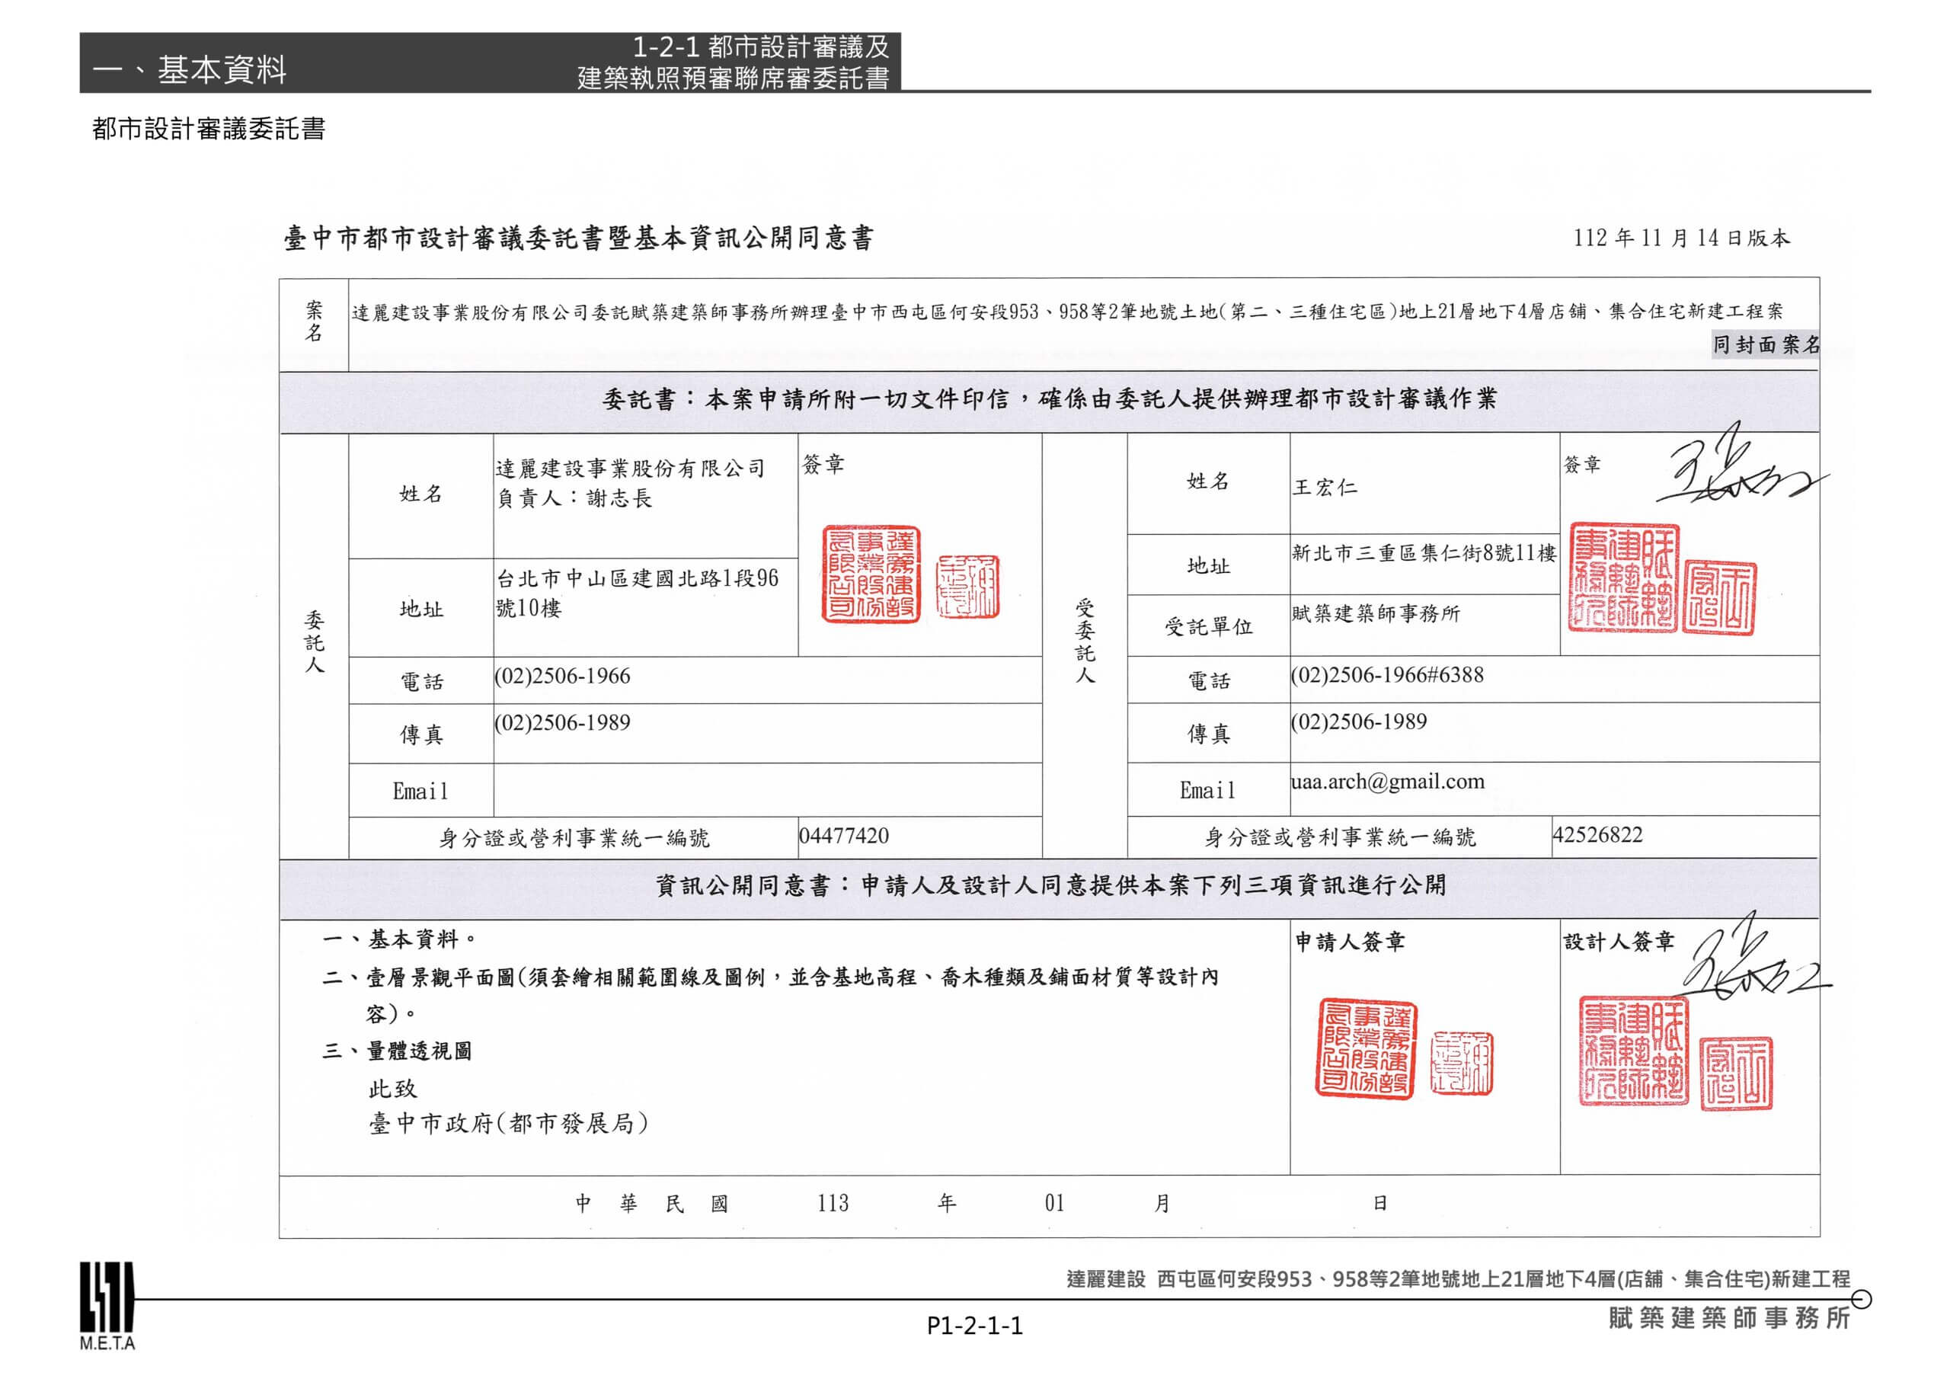Image resolution: width=1950 pixels, height=1379 pixels.
Task: Click the 同封面案名 gray tag
Action: coord(1766,344)
